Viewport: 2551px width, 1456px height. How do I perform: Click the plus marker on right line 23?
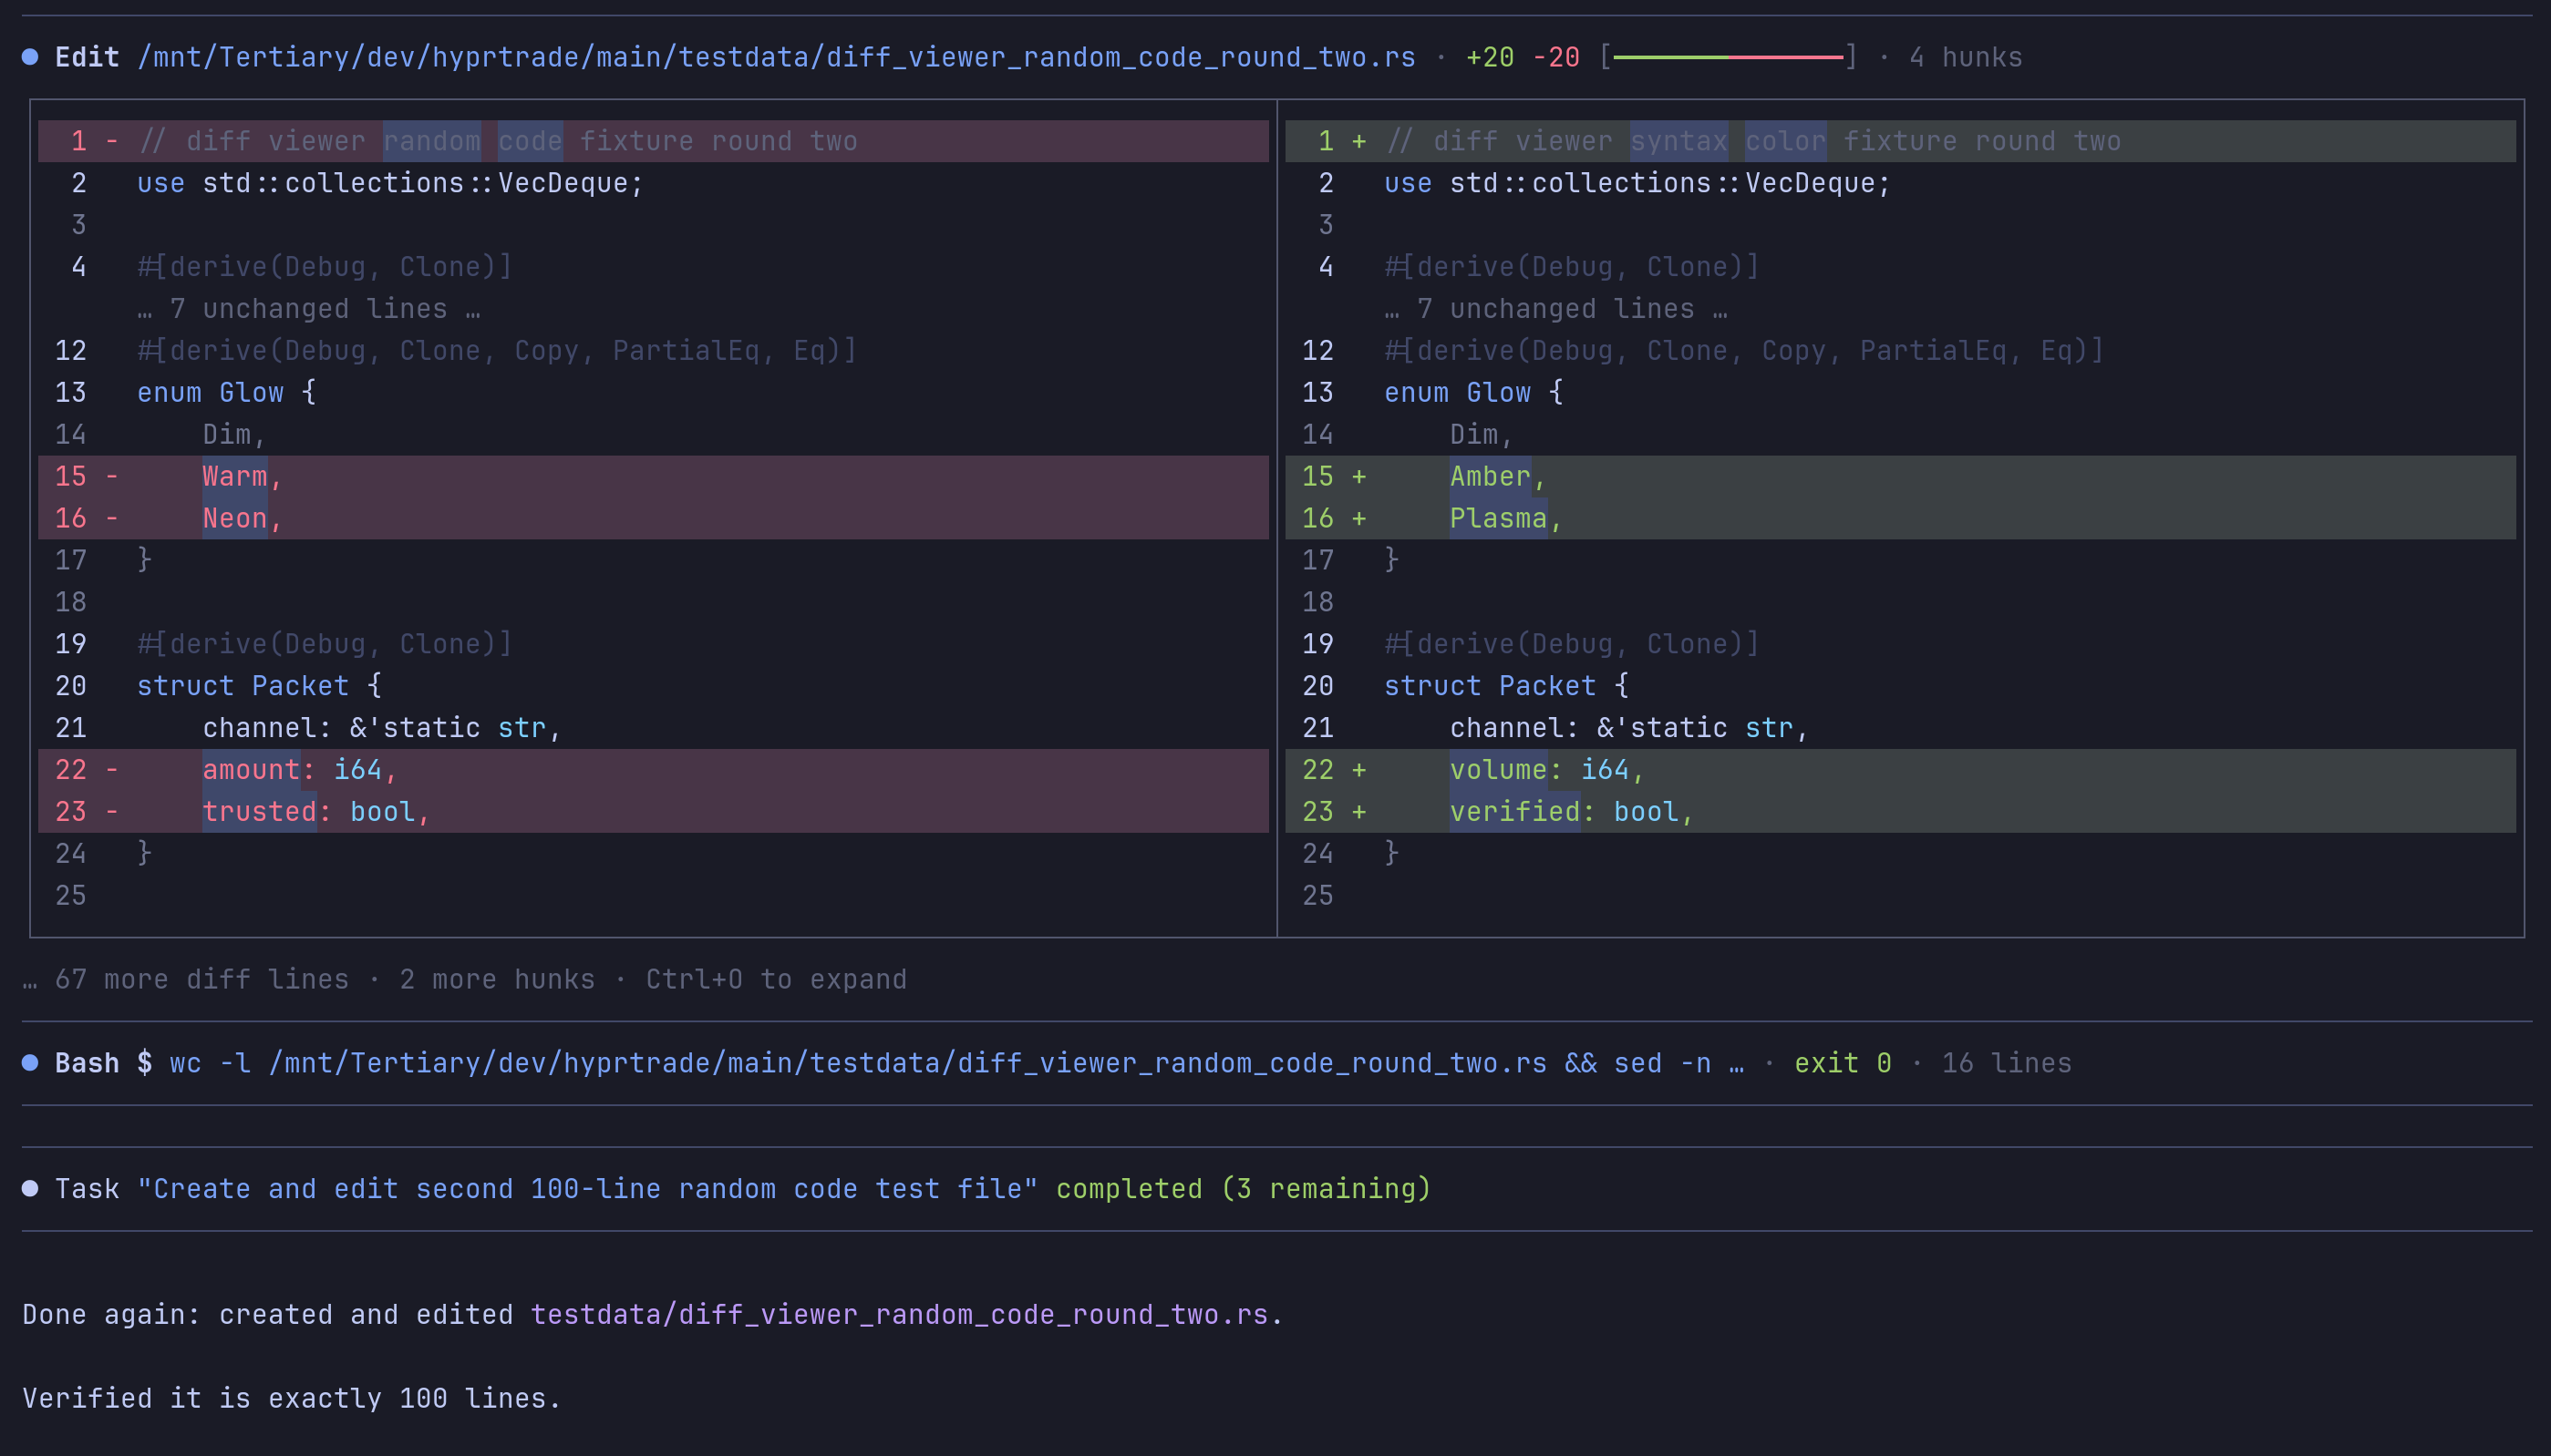(x=1358, y=812)
